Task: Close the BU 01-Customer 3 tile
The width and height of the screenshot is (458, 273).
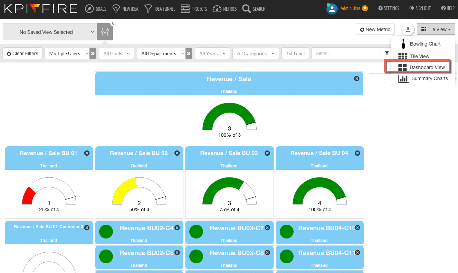Action: 87,227
